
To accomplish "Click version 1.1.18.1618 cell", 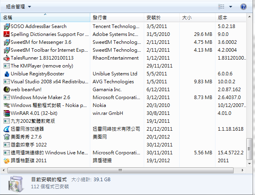I will [x=230, y=129].
